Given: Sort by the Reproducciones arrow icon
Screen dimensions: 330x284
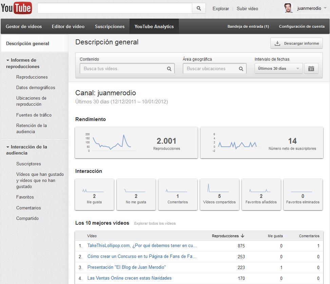Looking at the screenshot, I should click(242, 236).
